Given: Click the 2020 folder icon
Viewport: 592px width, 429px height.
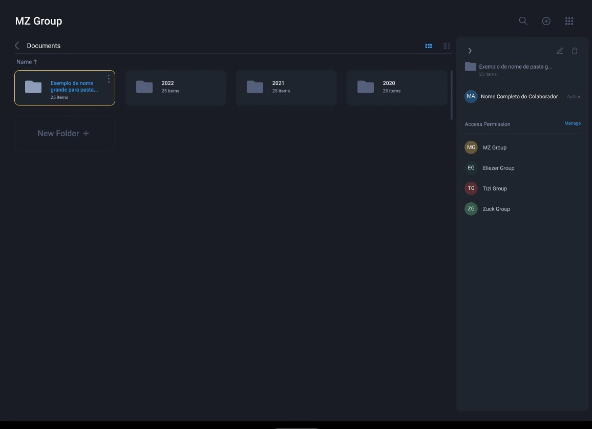Looking at the screenshot, I should click(x=366, y=87).
